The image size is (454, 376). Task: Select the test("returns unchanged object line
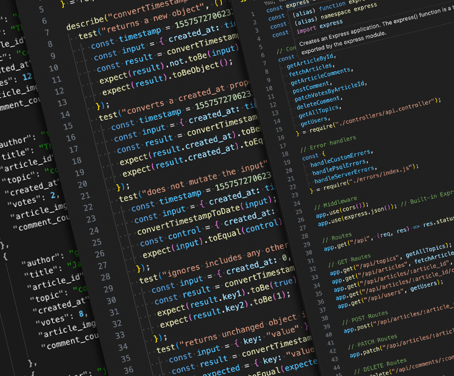(x=231, y=333)
